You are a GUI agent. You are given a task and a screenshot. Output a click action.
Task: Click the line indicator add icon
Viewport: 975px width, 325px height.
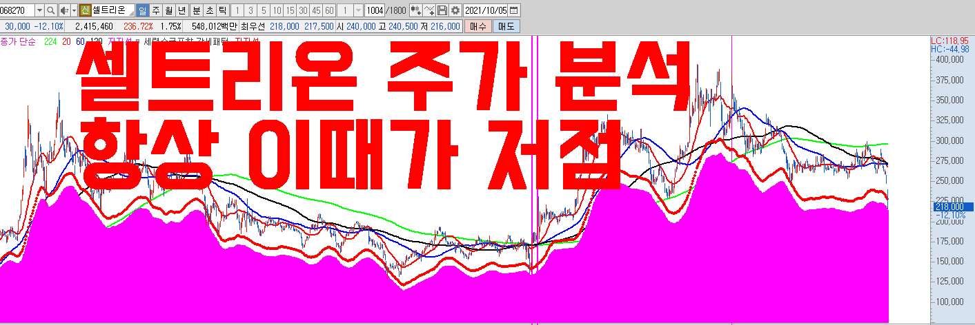(429, 10)
